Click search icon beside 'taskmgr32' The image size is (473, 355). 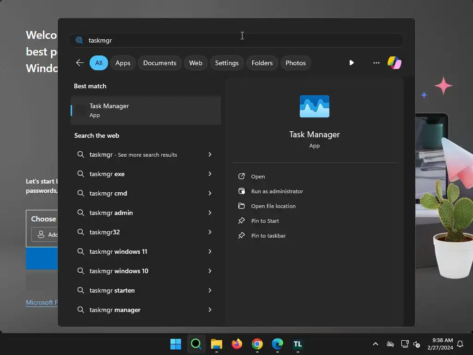coord(80,232)
